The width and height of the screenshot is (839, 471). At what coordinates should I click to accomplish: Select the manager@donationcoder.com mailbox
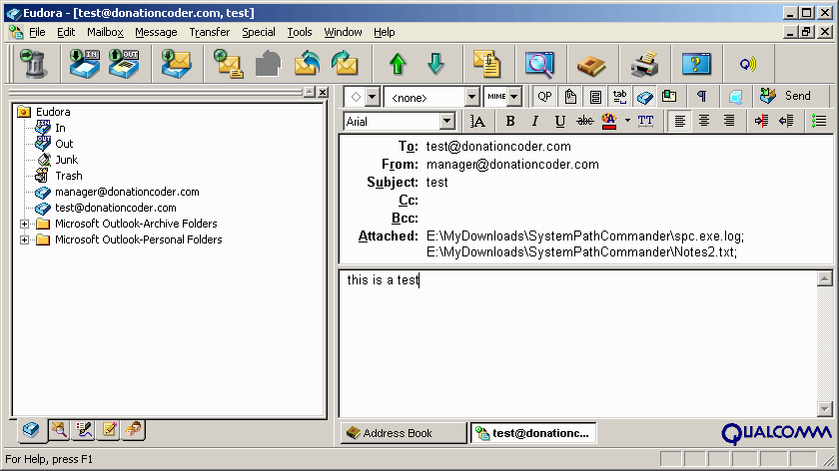tap(127, 192)
